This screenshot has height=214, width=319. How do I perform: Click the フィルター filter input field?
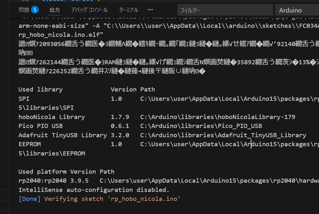225,10
